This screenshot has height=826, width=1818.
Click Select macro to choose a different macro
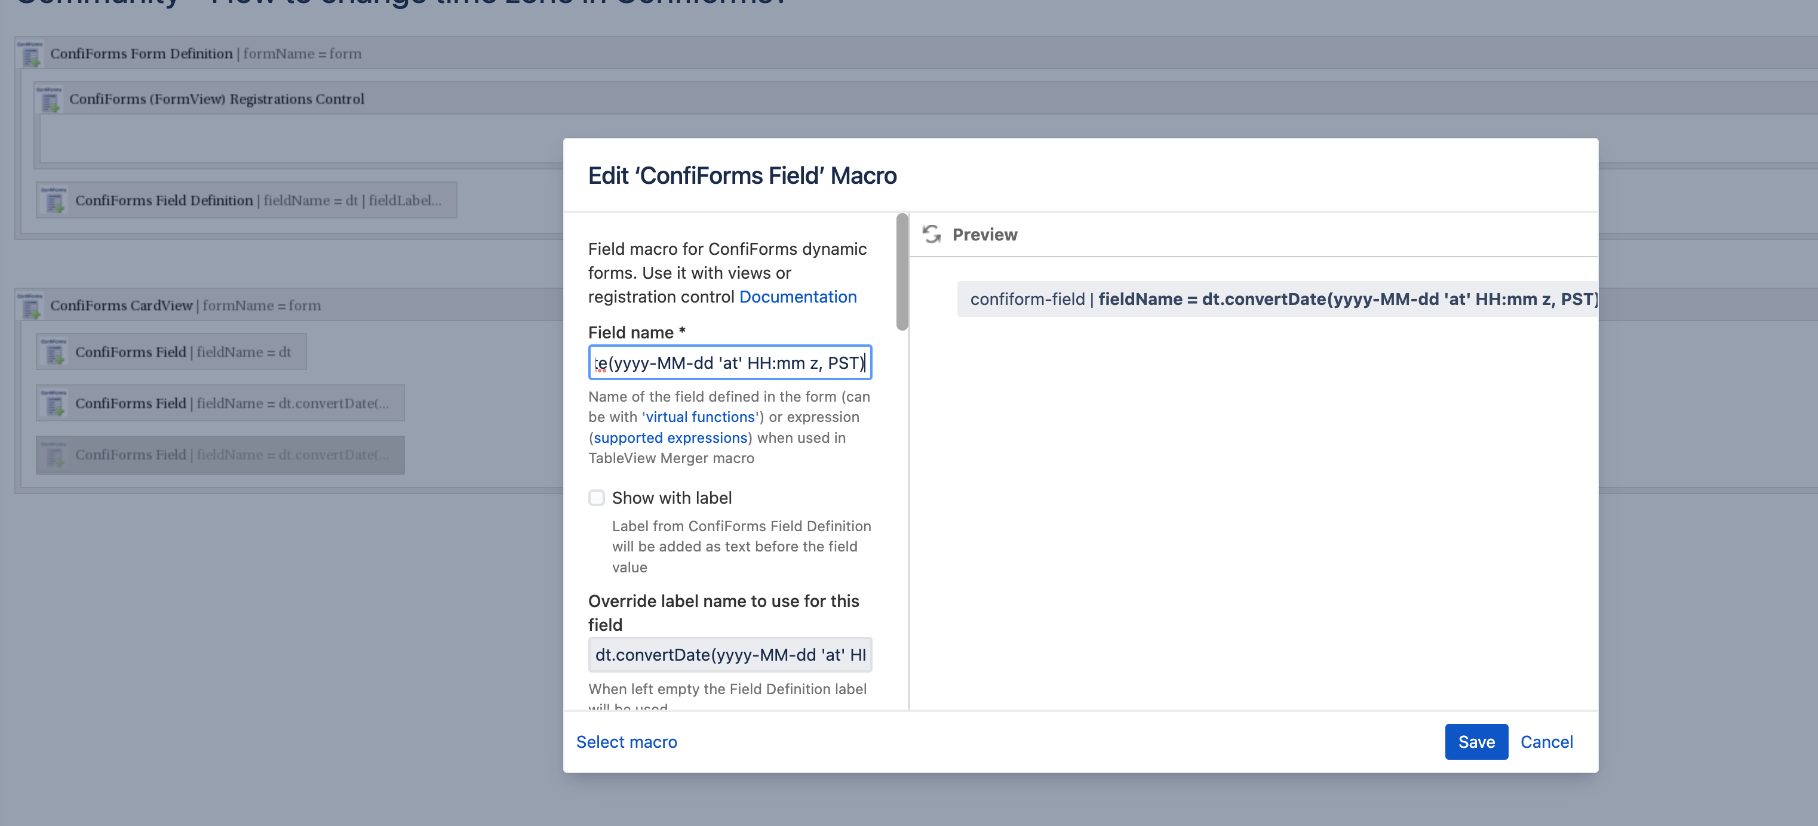[627, 741]
